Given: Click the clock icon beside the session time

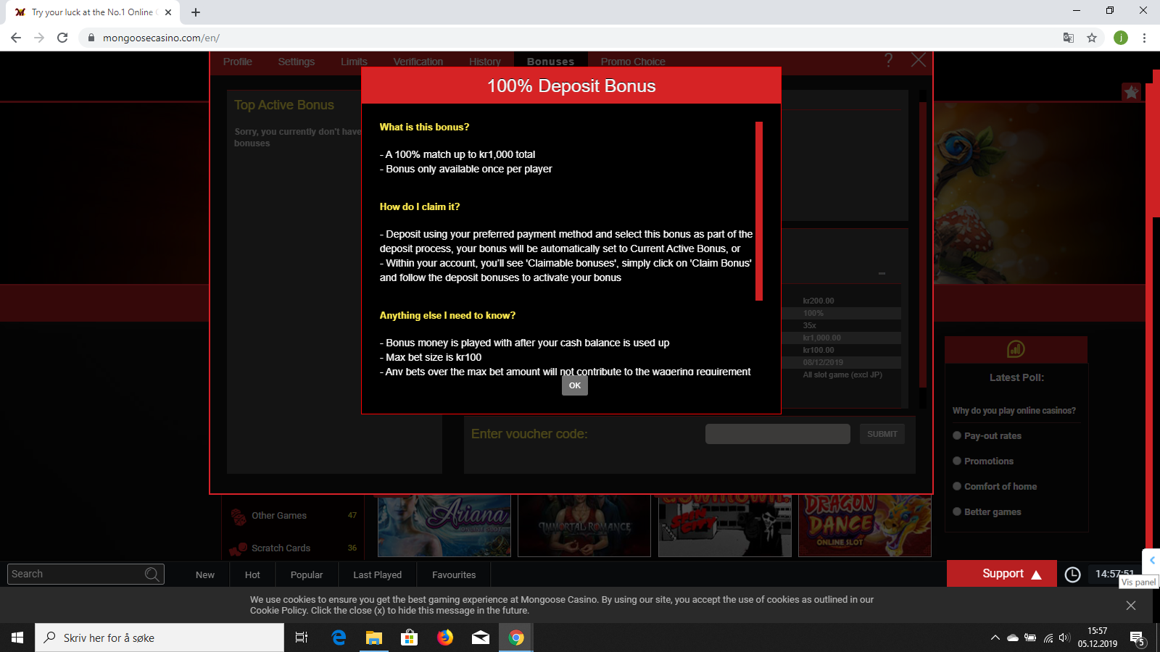Looking at the screenshot, I should tap(1072, 574).
